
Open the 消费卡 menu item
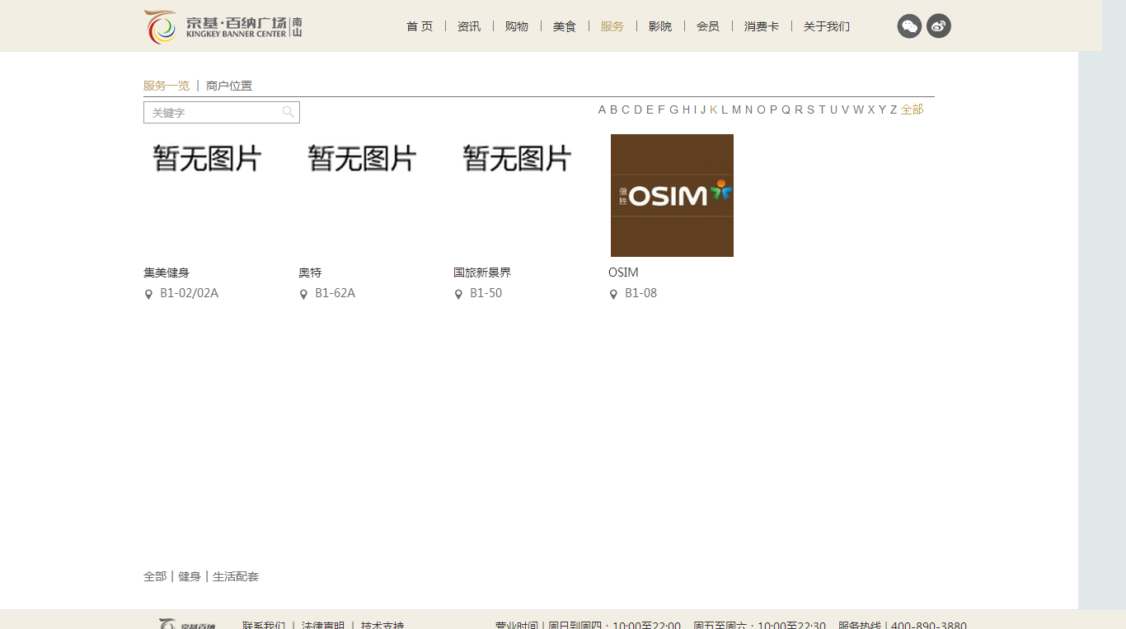point(761,26)
